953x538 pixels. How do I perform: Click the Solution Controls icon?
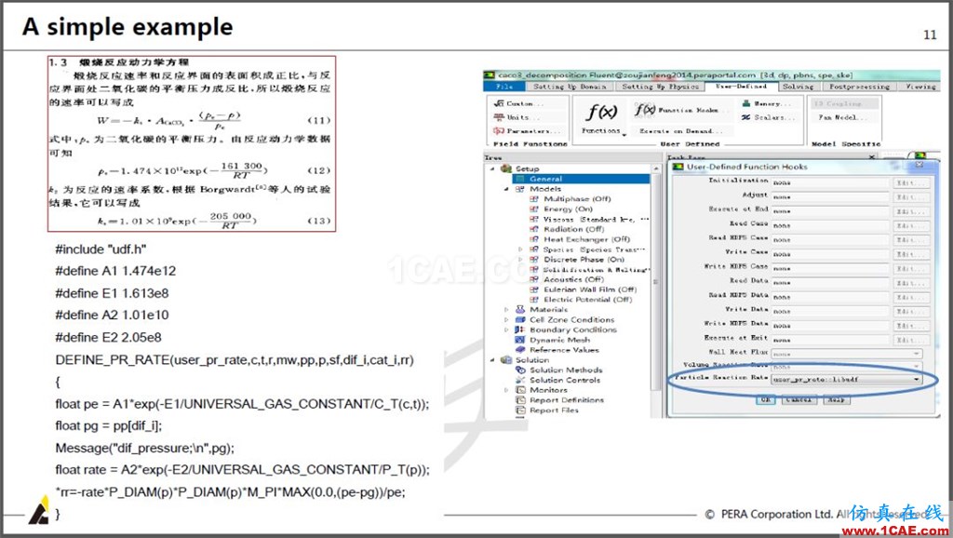coord(520,380)
